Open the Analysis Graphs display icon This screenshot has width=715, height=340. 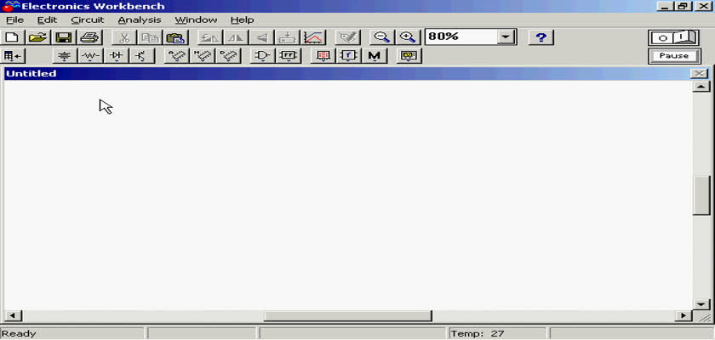click(x=313, y=37)
